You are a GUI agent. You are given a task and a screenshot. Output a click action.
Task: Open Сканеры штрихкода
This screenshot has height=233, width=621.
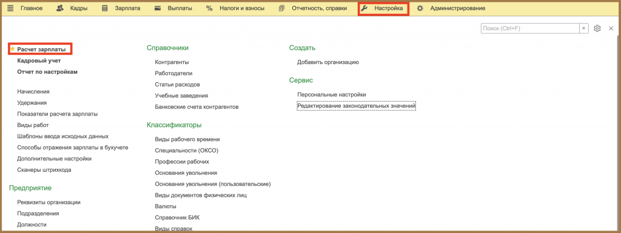(44, 170)
